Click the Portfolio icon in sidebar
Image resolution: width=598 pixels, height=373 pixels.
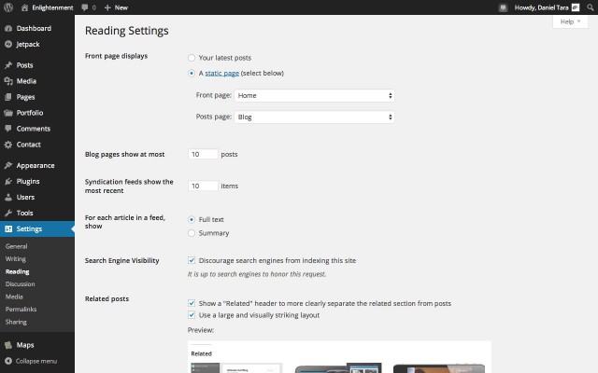[8, 113]
